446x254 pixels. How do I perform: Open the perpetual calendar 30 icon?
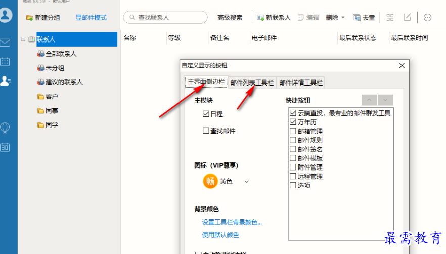pyautogui.click(x=5, y=147)
